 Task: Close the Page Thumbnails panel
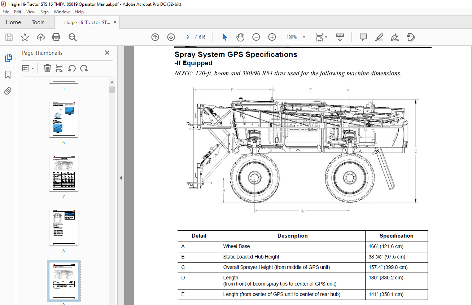(107, 53)
